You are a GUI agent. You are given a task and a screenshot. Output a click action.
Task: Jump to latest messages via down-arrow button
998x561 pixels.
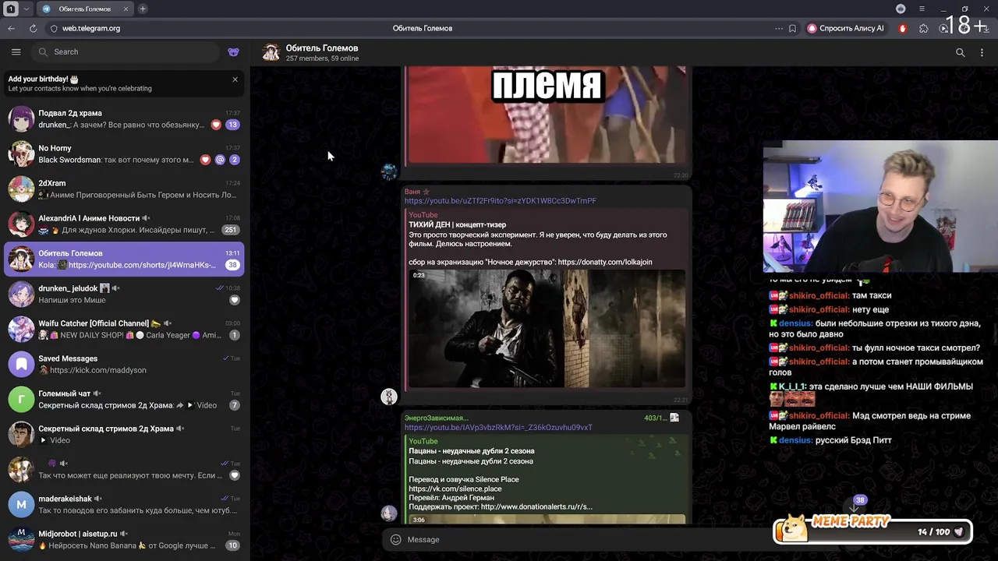(855, 508)
